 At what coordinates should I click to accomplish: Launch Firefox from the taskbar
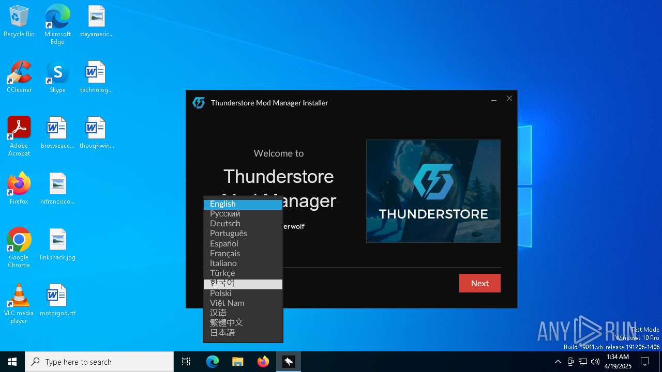coord(263,362)
